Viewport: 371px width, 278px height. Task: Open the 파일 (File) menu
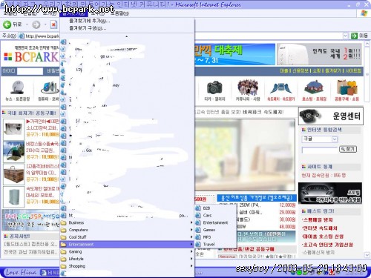coord(10,13)
